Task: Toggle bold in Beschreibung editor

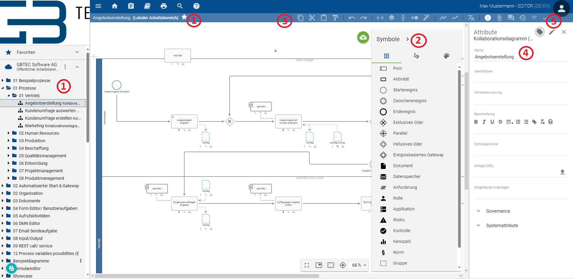Action: pos(476,122)
